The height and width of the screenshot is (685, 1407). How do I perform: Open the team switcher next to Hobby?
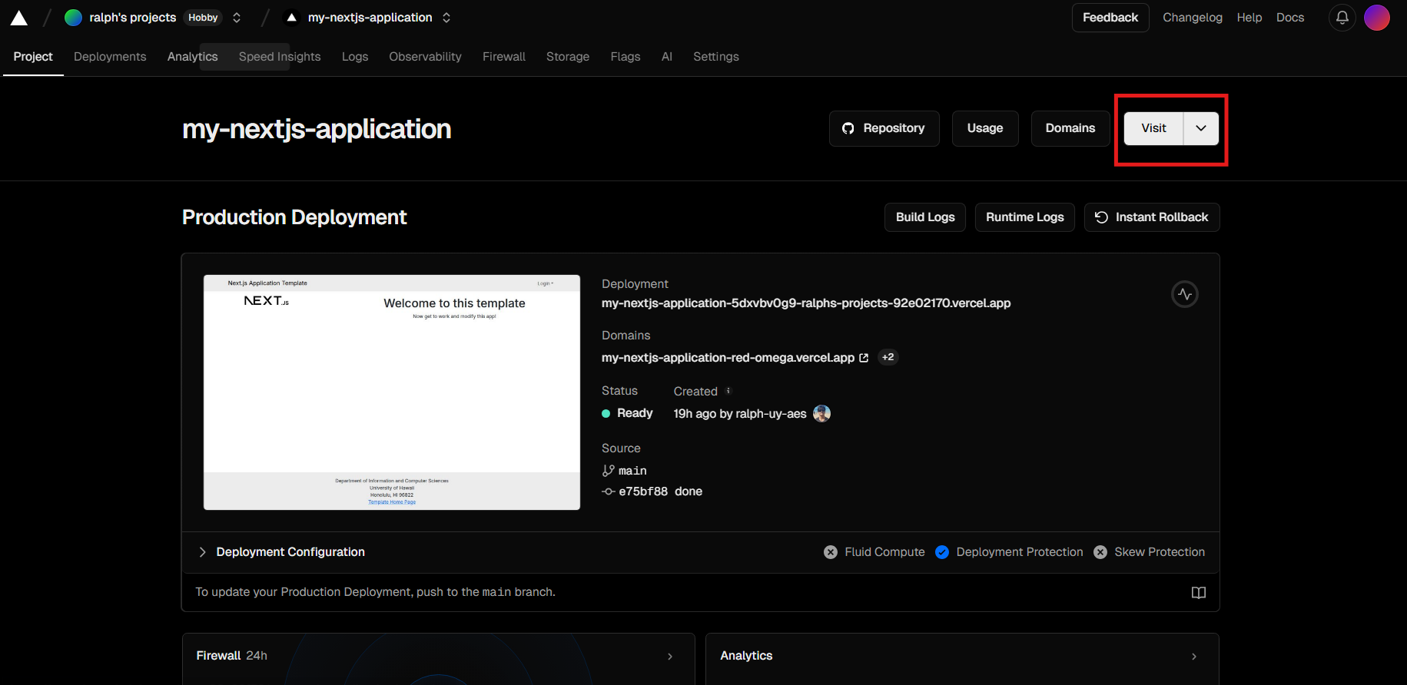pyautogui.click(x=237, y=18)
